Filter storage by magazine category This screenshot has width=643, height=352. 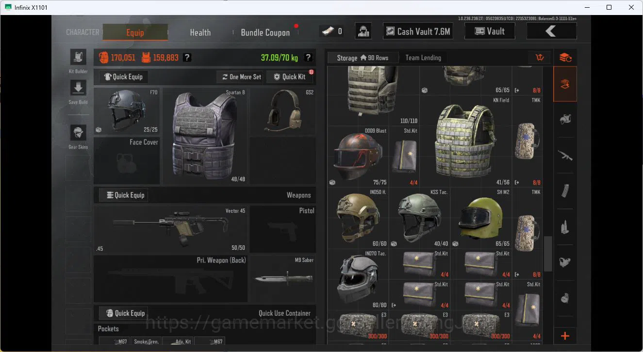pyautogui.click(x=565, y=191)
